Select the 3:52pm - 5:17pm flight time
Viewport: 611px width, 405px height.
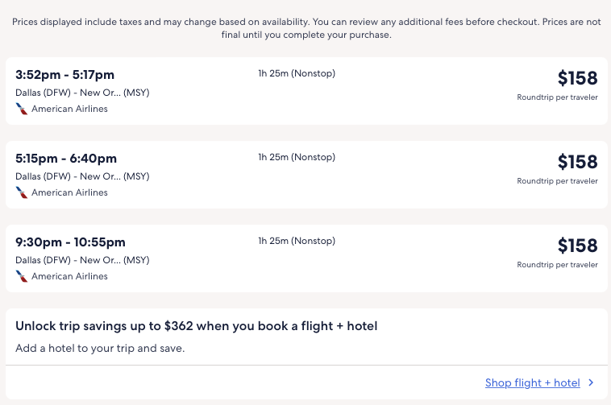pos(65,75)
